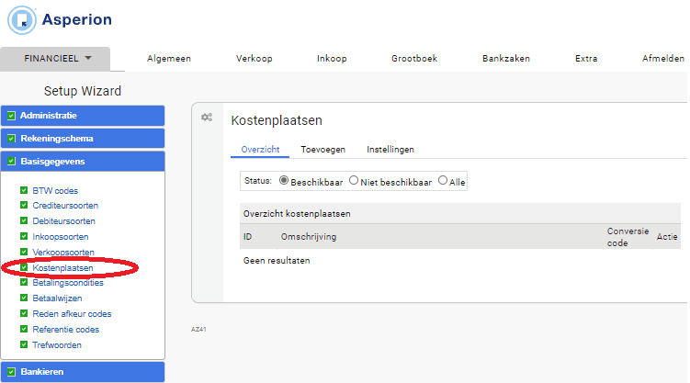Select the Niet beschikbaar radio button
Screen dimensions: 690x383
(354, 180)
